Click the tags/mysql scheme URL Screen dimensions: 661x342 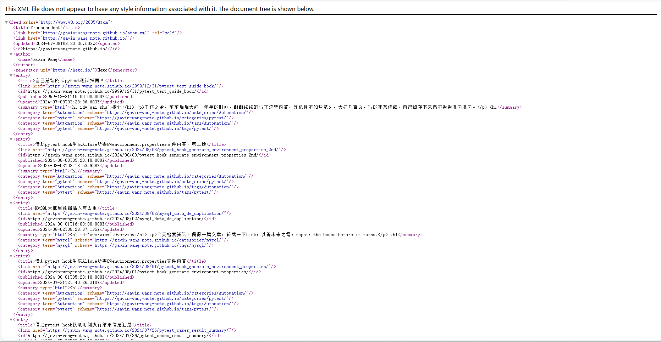point(153,245)
